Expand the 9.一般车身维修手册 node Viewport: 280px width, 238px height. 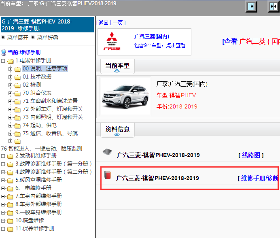[3, 212]
